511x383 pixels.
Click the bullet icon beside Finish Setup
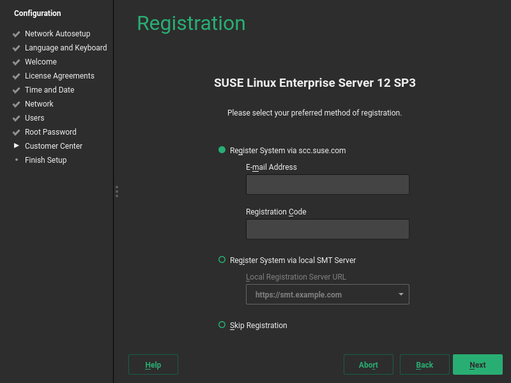17,160
